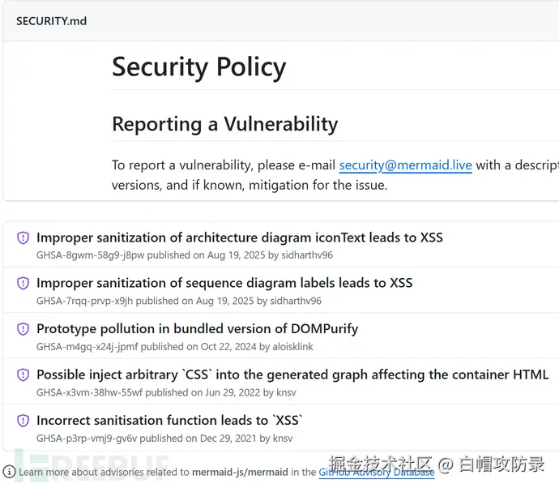Click the 'Reporting a Vulnerability' heading
This screenshot has width=559, height=488.
coord(224,124)
